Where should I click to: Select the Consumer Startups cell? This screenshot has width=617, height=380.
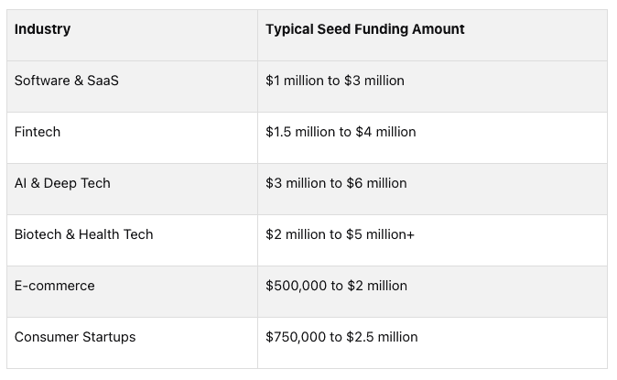[75, 337]
